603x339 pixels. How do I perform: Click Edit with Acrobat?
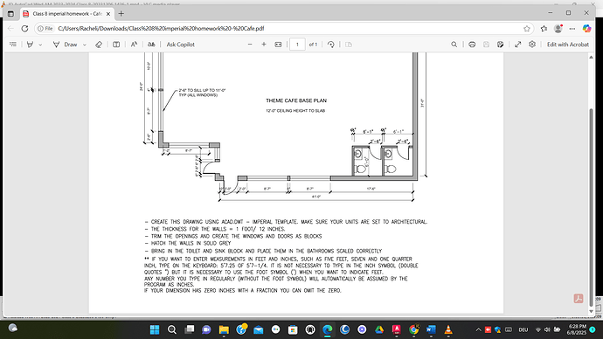click(568, 45)
